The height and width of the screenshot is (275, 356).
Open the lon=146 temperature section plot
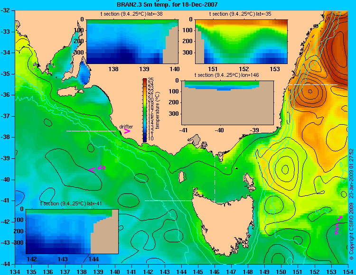click(x=227, y=103)
